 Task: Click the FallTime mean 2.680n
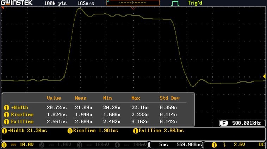(83, 122)
